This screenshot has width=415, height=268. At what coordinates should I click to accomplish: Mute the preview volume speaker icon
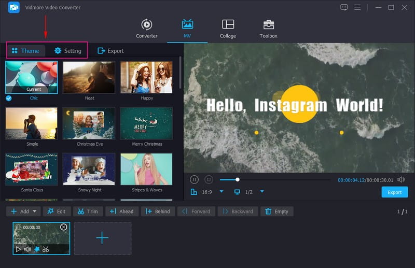(400, 179)
